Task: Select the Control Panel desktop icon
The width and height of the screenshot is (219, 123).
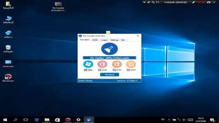Action: pos(8,63)
